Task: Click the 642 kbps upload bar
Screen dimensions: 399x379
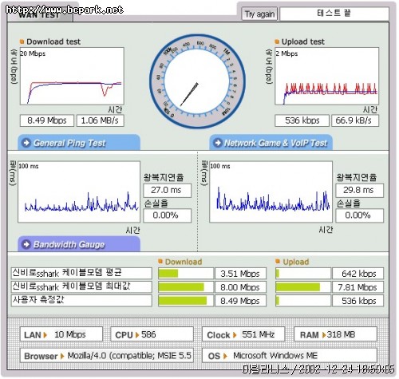Action: point(303,274)
